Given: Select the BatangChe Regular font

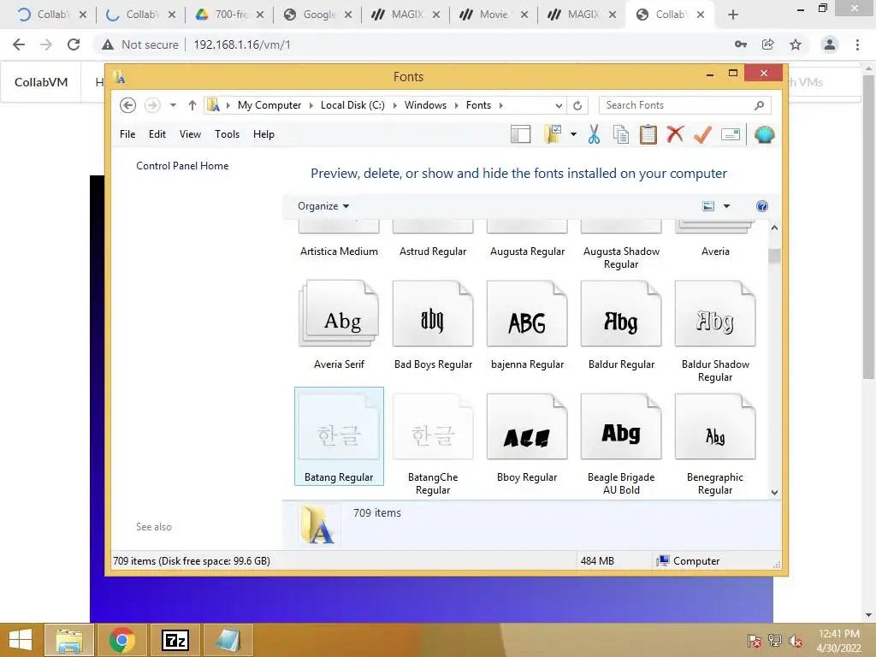Looking at the screenshot, I should (x=433, y=444).
